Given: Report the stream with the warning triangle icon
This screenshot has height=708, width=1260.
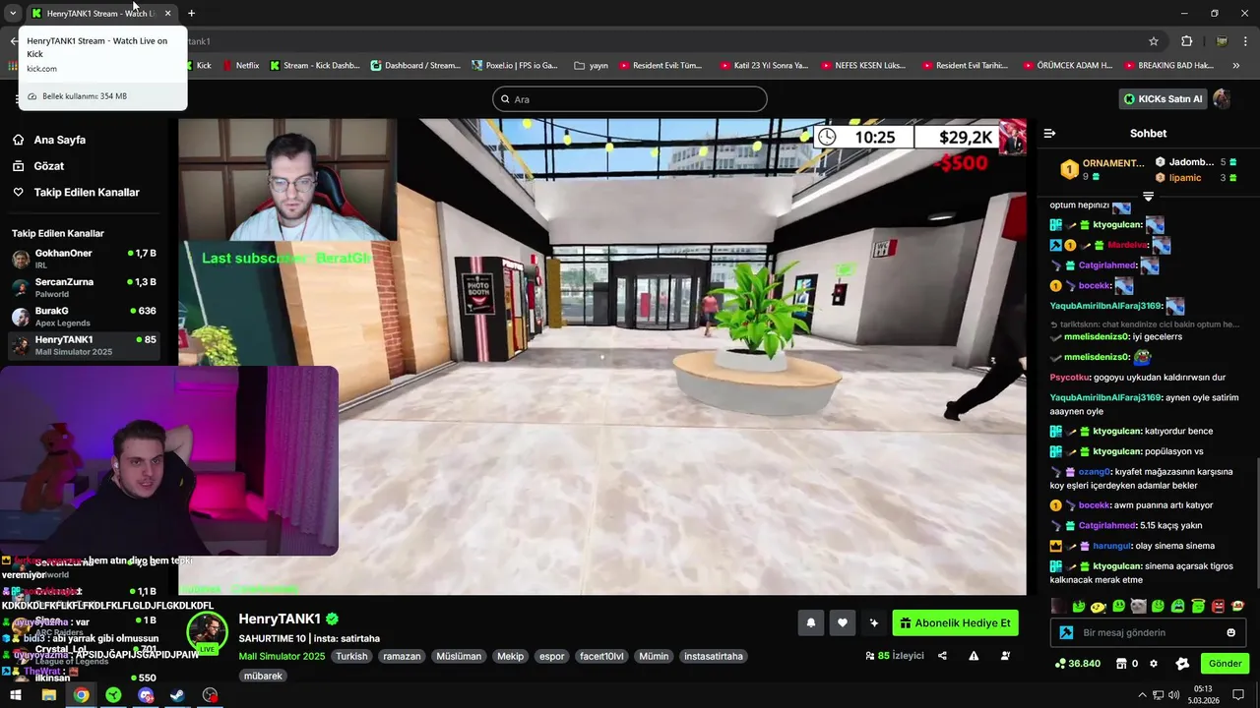Looking at the screenshot, I should coord(974,656).
